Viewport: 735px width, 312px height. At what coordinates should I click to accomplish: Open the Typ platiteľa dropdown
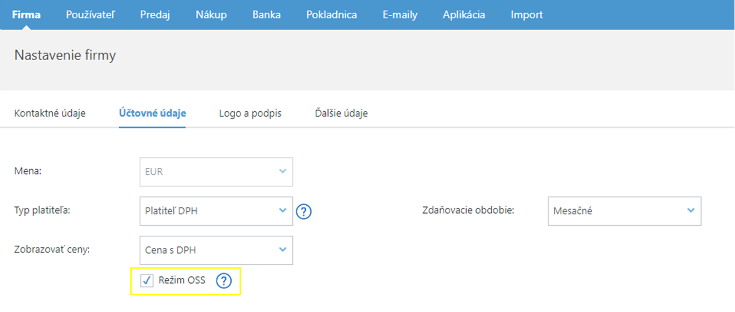point(215,211)
